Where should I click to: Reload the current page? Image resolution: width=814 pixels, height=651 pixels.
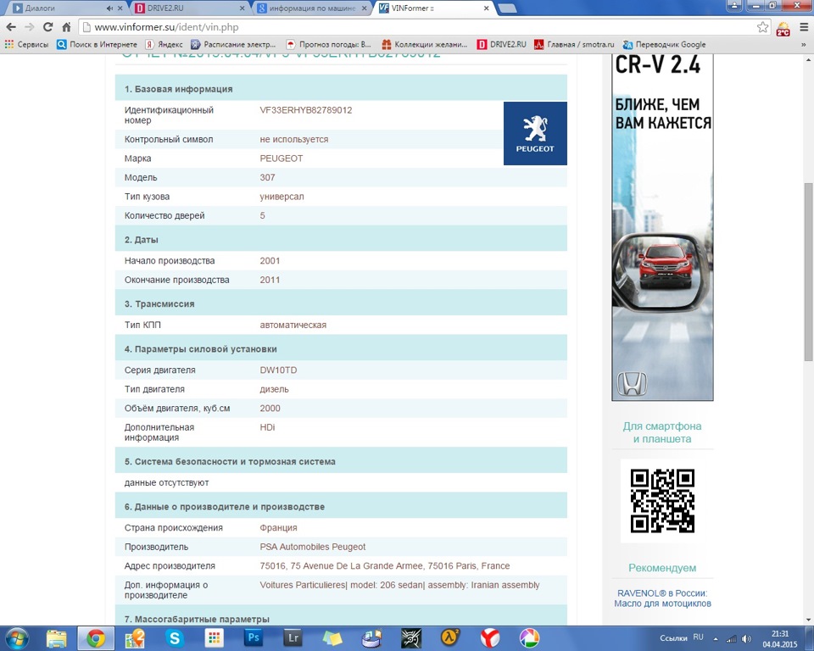(47, 27)
